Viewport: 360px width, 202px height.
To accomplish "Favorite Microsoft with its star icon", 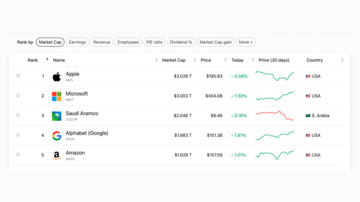I will (18, 95).
